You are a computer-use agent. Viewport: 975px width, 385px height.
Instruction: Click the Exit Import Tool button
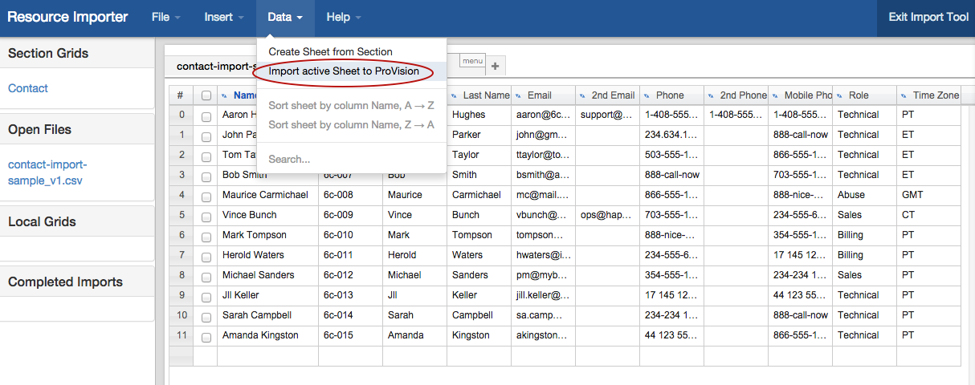pyautogui.click(x=928, y=18)
